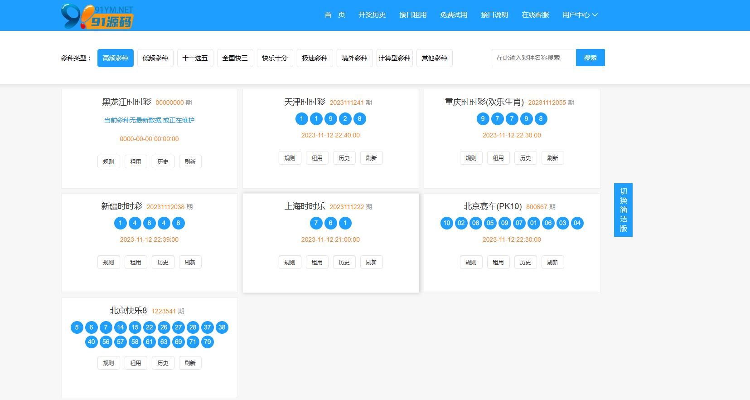Refresh the 天津时时彩 results

point(372,158)
